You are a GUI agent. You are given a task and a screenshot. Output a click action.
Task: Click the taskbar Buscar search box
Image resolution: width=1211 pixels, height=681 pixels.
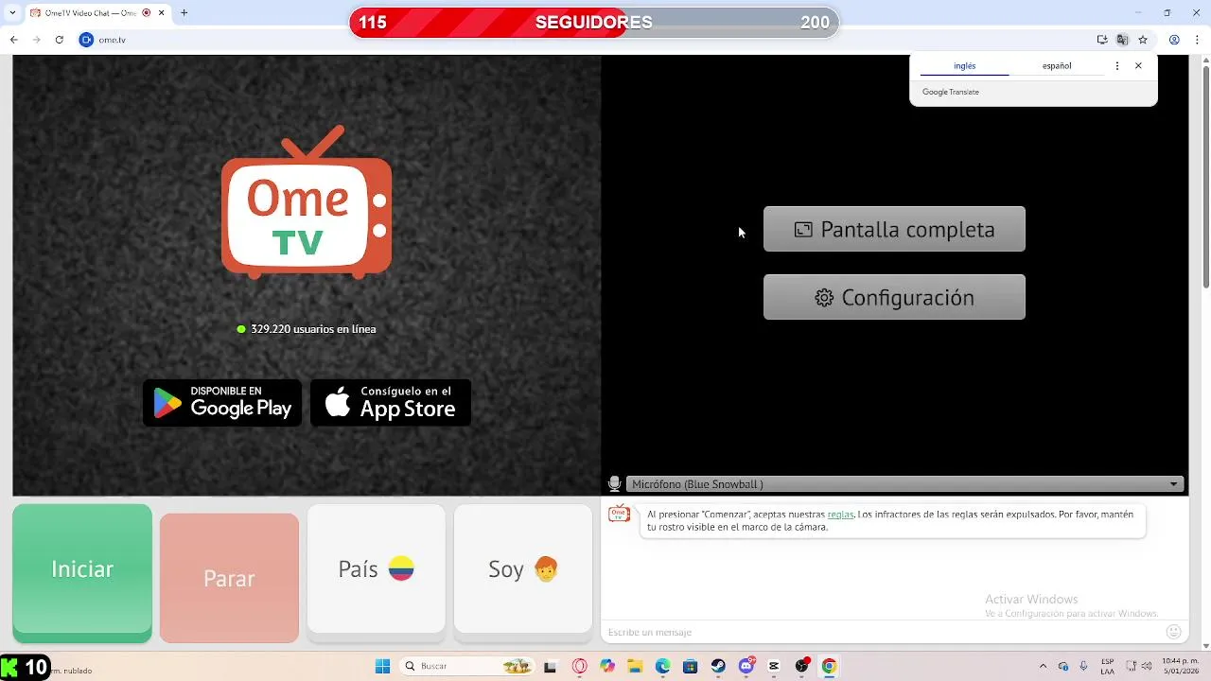467,666
